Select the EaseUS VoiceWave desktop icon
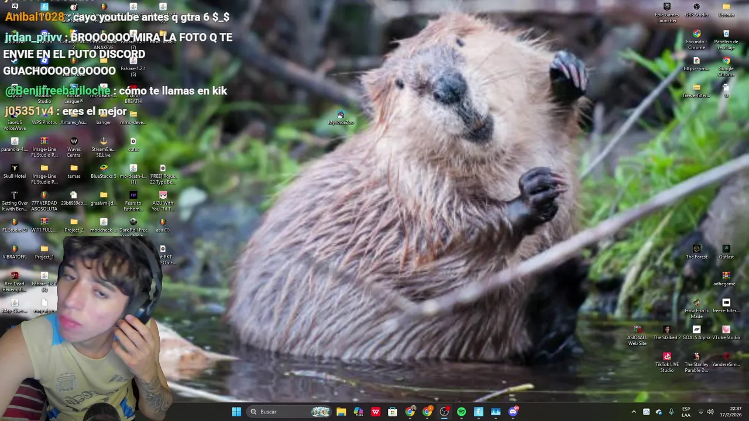749x421 pixels. coord(15,120)
